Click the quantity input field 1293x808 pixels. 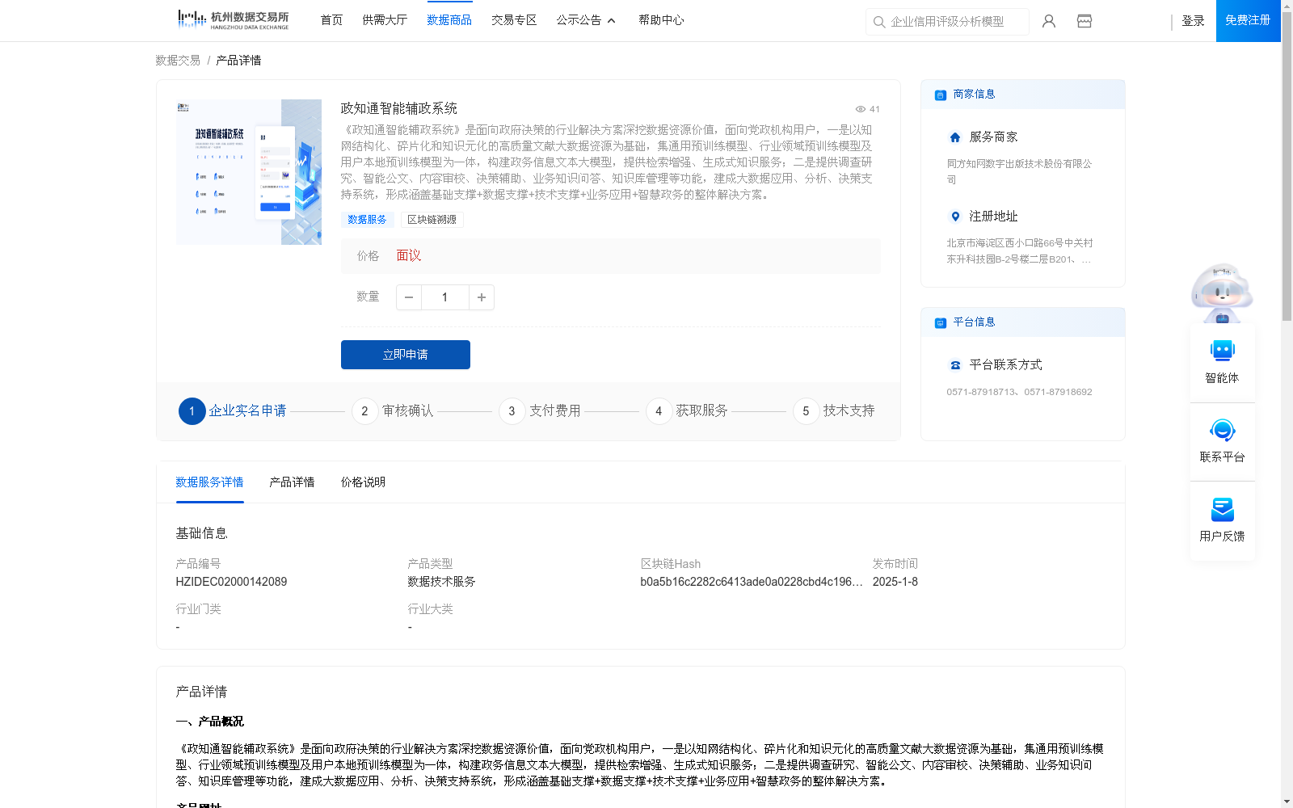pos(444,297)
